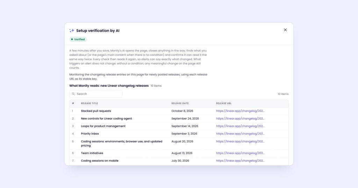Select 'Loops for product management' title
358x188 pixels.
tap(103, 126)
